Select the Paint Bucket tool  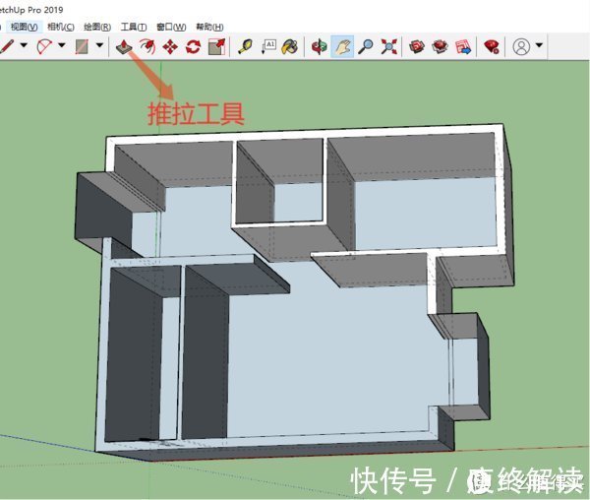[x=290, y=47]
